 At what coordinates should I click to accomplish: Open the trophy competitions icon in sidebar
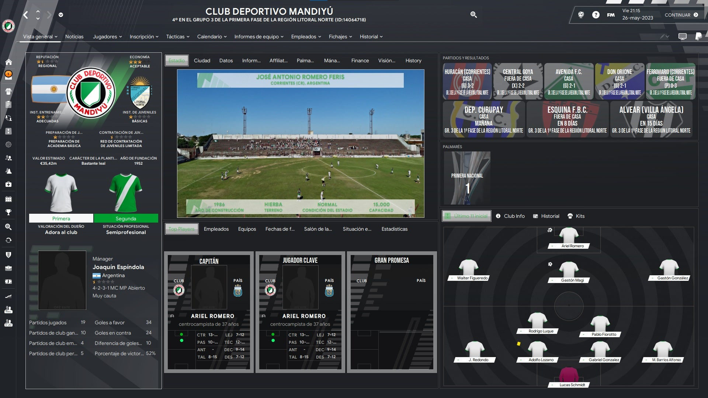pyautogui.click(x=8, y=212)
